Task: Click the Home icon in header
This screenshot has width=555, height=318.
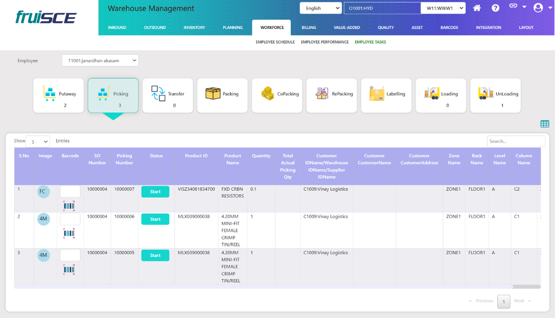Action: (x=477, y=8)
